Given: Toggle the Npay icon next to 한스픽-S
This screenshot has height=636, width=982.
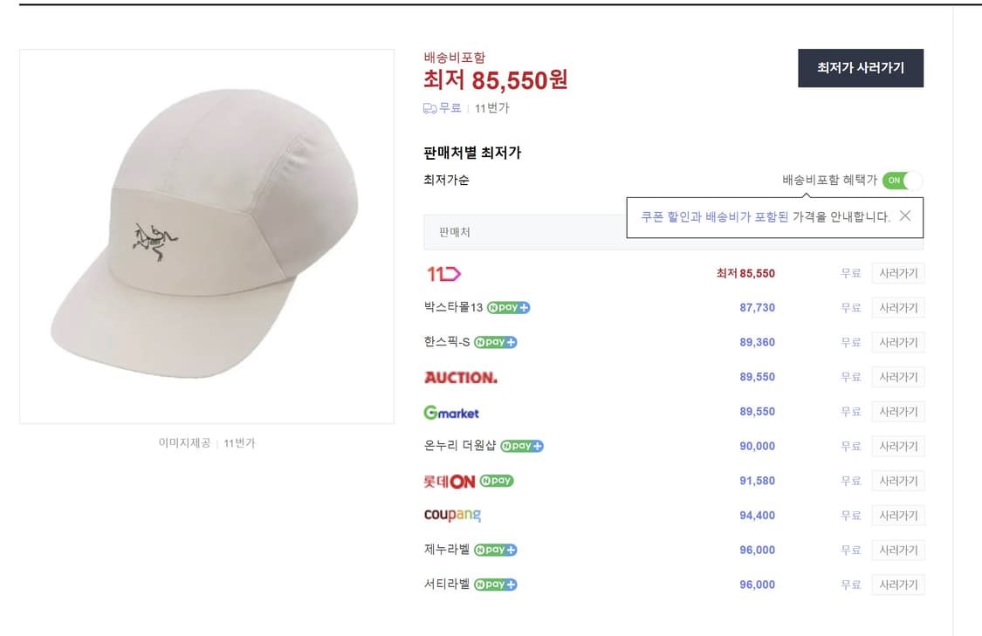Looking at the screenshot, I should (x=495, y=342).
